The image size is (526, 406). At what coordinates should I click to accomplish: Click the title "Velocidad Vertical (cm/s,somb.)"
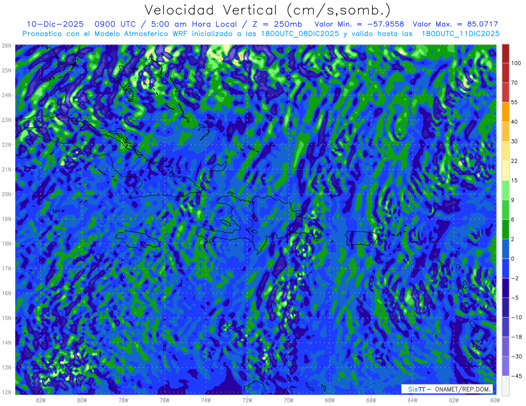tap(267, 10)
